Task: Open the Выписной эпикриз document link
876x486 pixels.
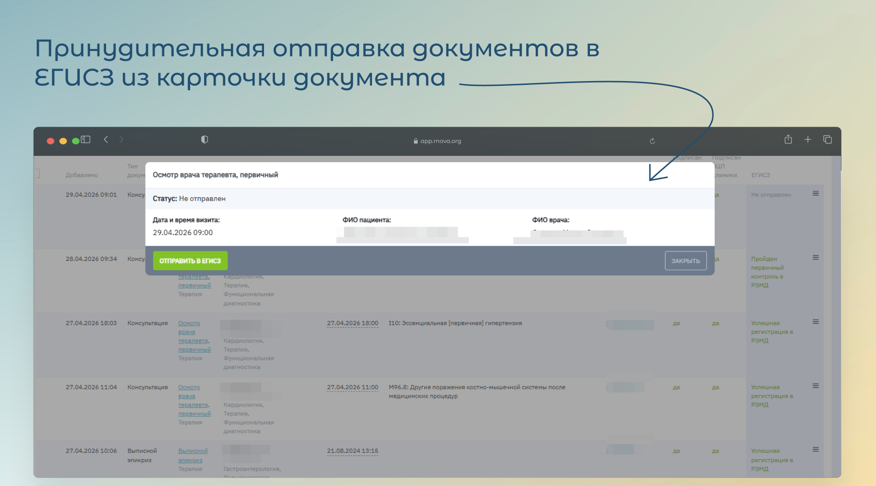Action: click(192, 455)
